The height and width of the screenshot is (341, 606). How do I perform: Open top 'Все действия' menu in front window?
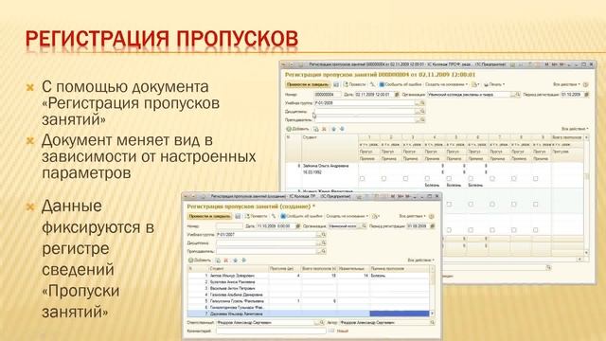(x=413, y=216)
